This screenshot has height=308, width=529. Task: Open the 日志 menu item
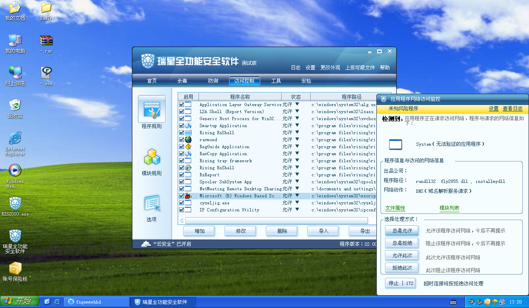295,68
